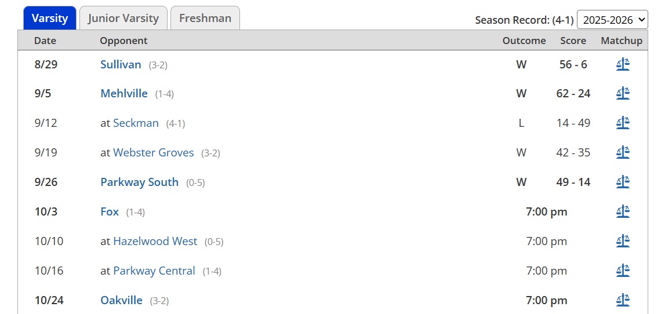This screenshot has width=665, height=314.
Task: Open the Hazelwood West team link
Action: (155, 241)
